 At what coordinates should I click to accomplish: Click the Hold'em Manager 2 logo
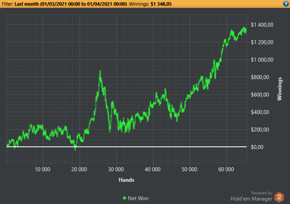click(x=279, y=197)
